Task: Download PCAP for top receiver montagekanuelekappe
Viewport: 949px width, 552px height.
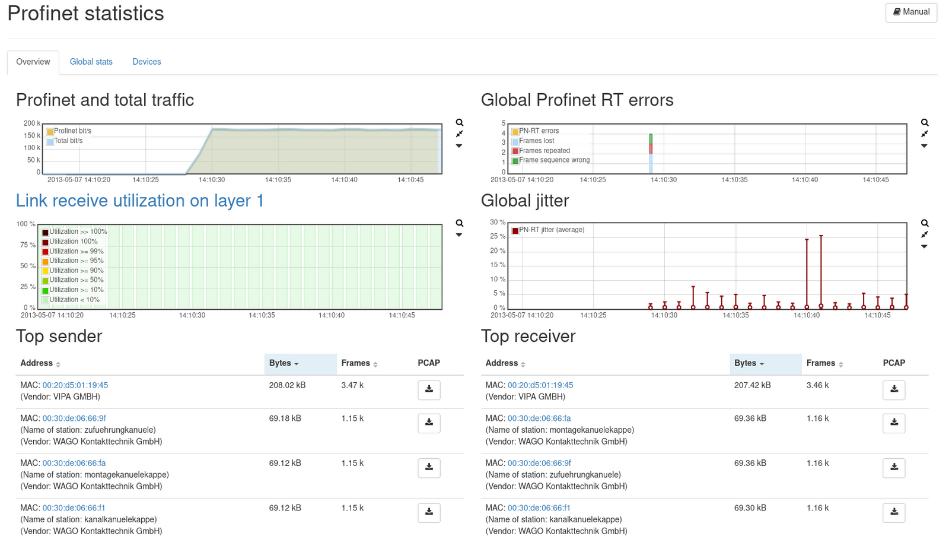Action: pyautogui.click(x=894, y=423)
